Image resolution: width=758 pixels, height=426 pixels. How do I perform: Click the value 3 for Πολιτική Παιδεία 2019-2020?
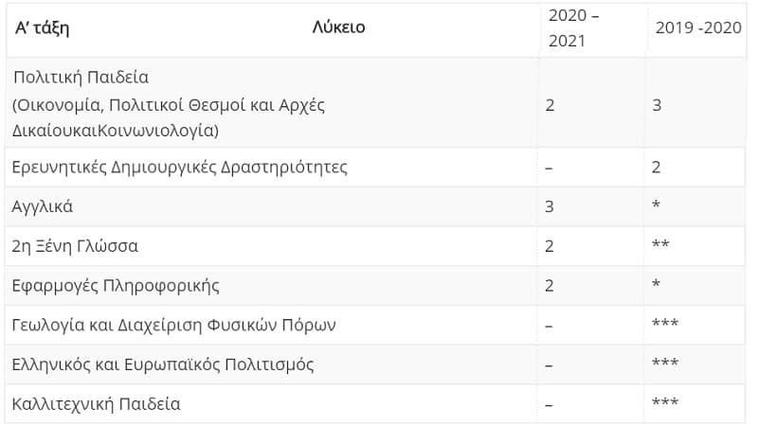coord(657,105)
